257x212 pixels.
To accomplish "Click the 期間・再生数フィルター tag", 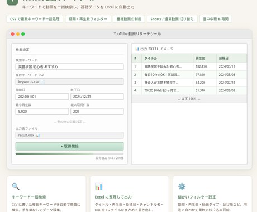I will coord(88,19).
